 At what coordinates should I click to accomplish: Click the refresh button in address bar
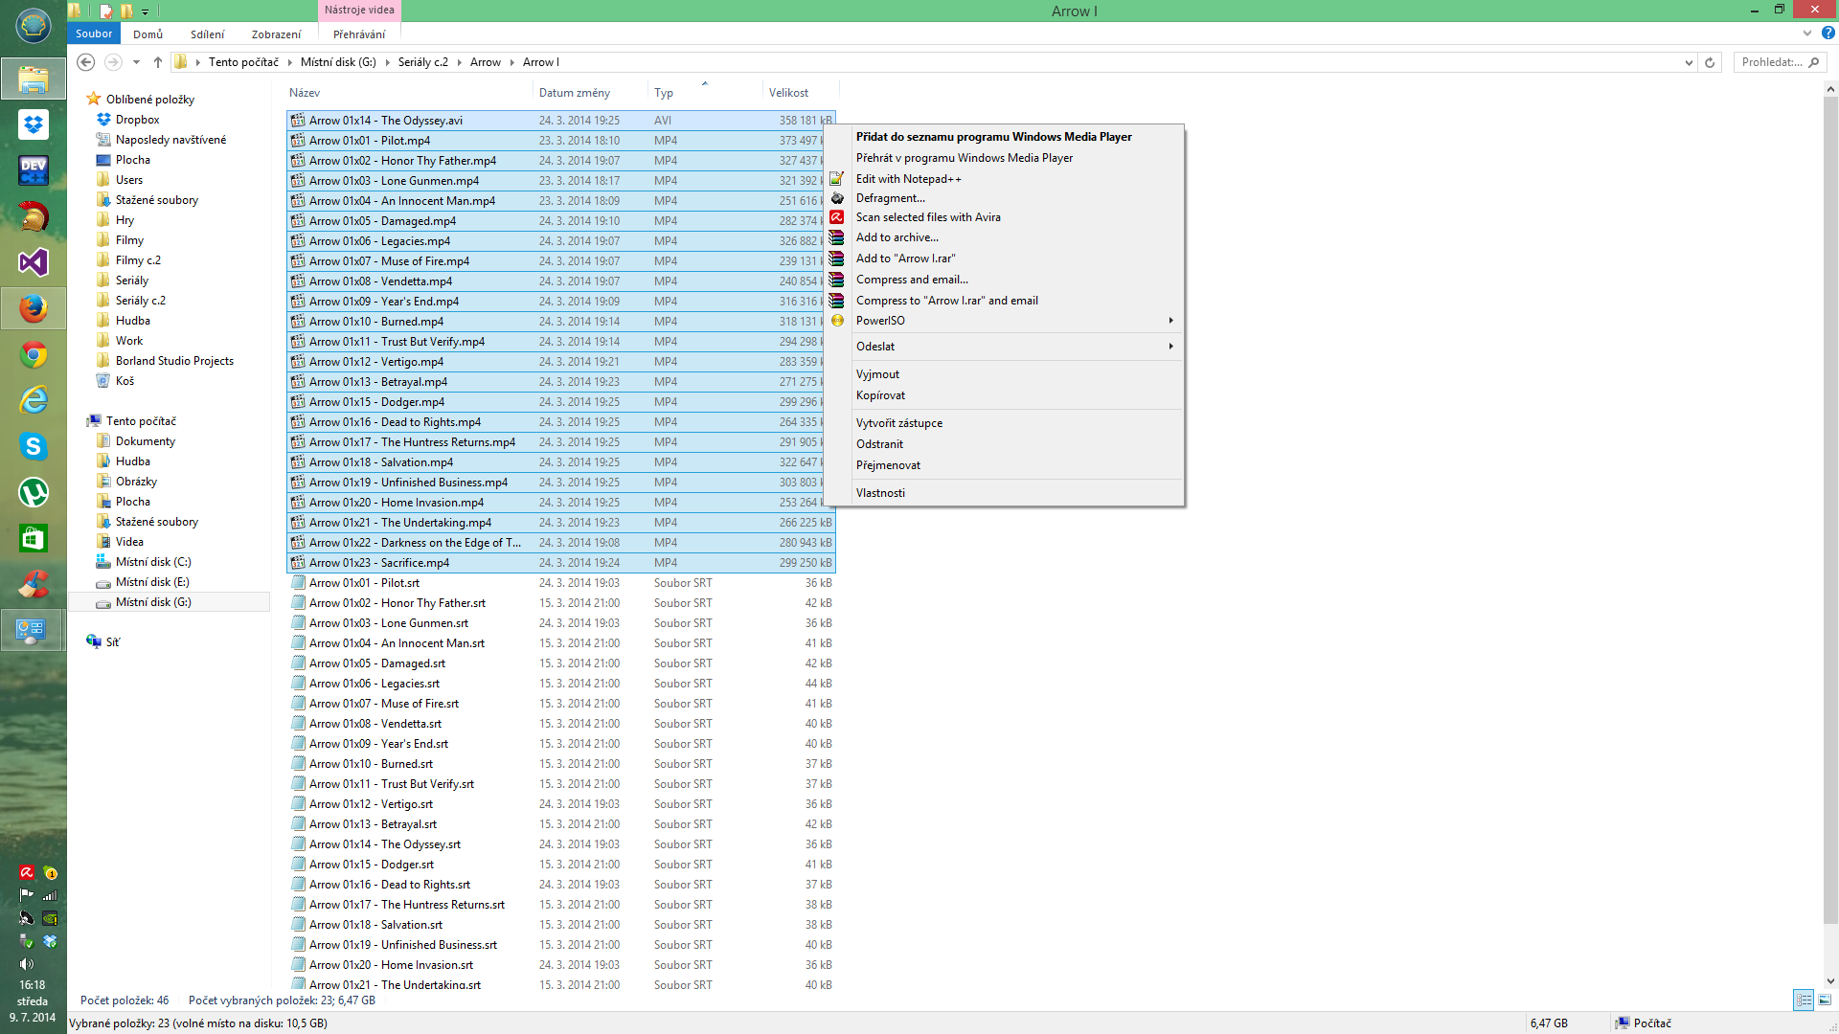click(x=1710, y=62)
